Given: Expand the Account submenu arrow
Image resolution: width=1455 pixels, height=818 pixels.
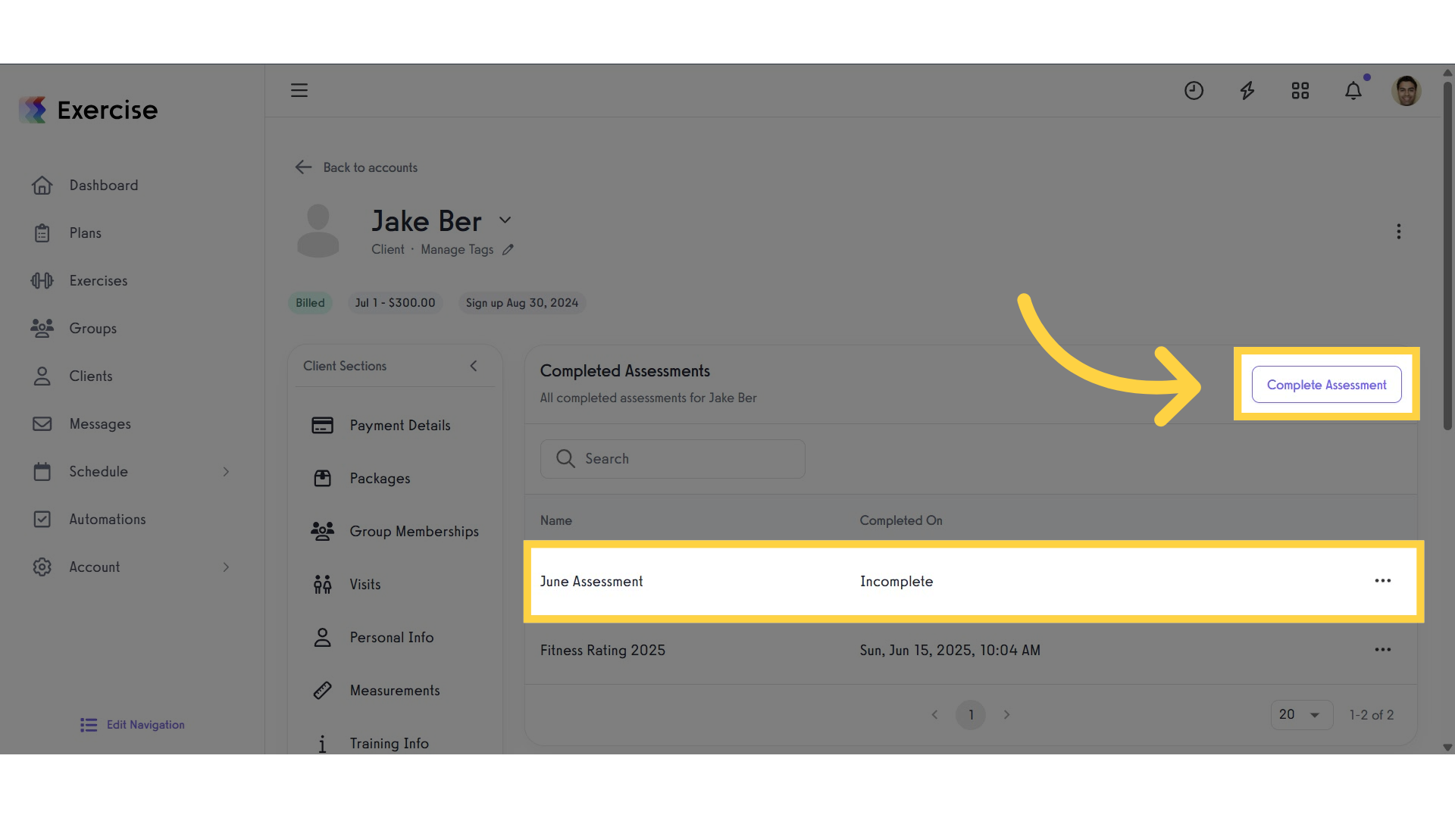Looking at the screenshot, I should click(x=226, y=567).
